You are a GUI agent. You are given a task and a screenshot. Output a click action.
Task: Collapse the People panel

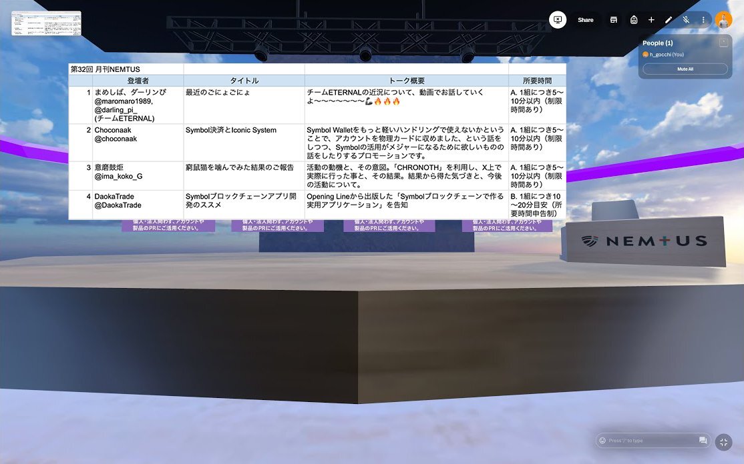click(x=723, y=43)
